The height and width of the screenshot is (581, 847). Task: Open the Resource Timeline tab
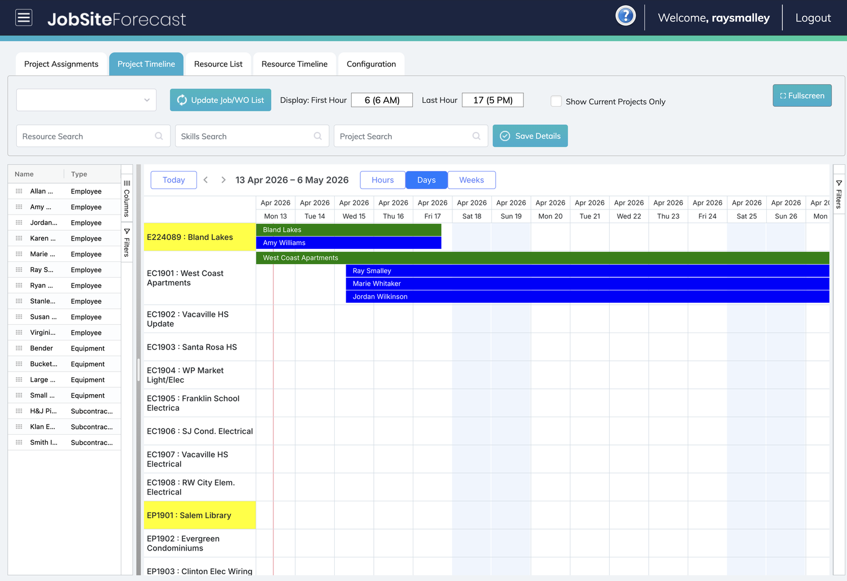pos(295,64)
